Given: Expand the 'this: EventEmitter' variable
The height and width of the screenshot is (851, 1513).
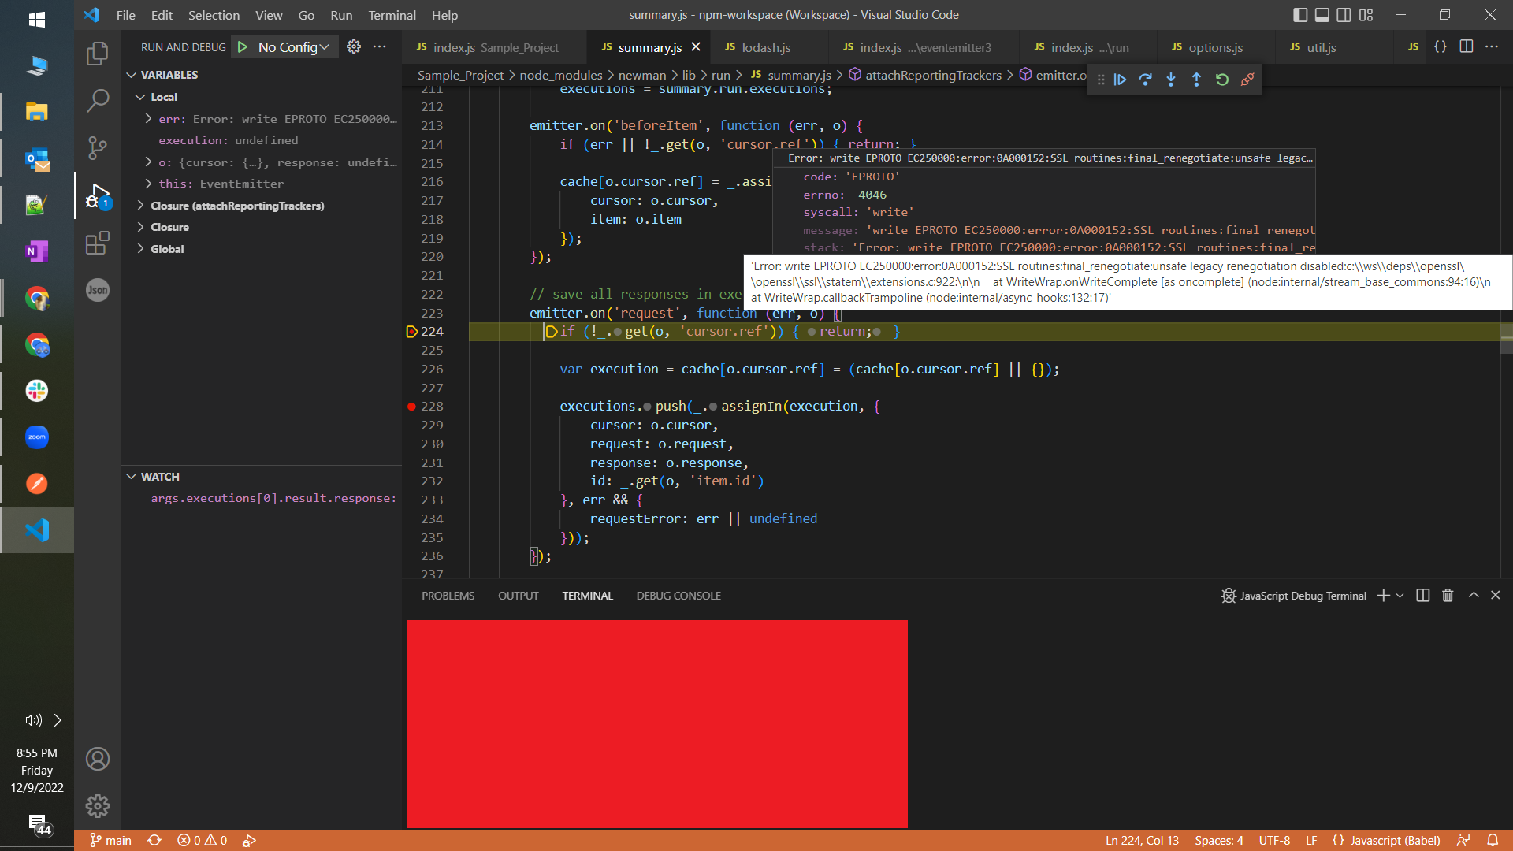Looking at the screenshot, I should 148,184.
